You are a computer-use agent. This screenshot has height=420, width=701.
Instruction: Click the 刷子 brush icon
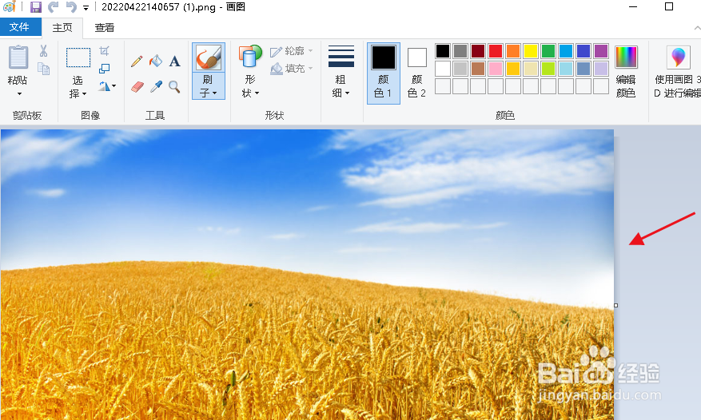pos(209,57)
